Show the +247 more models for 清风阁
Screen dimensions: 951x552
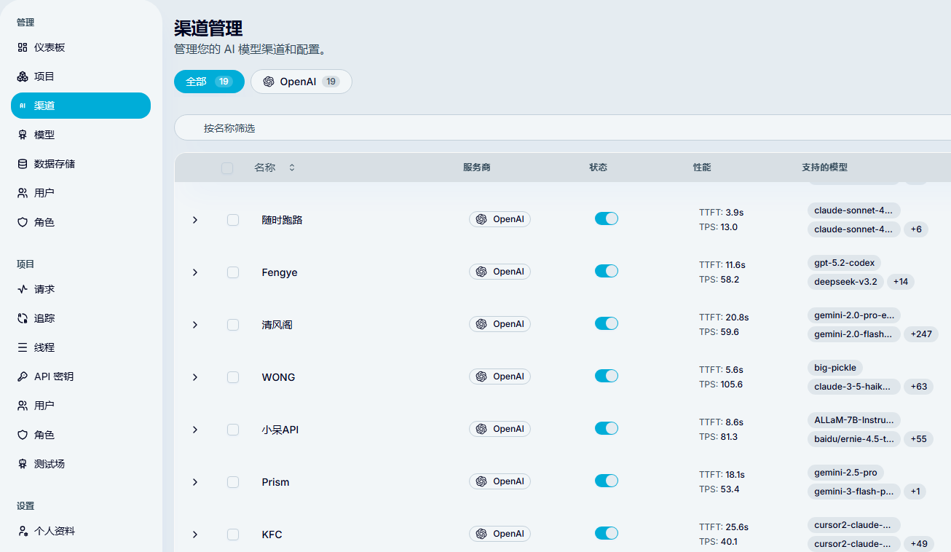pos(921,334)
